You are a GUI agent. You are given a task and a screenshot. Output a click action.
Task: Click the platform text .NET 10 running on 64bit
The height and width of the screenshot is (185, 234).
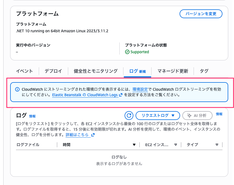coord(62,31)
